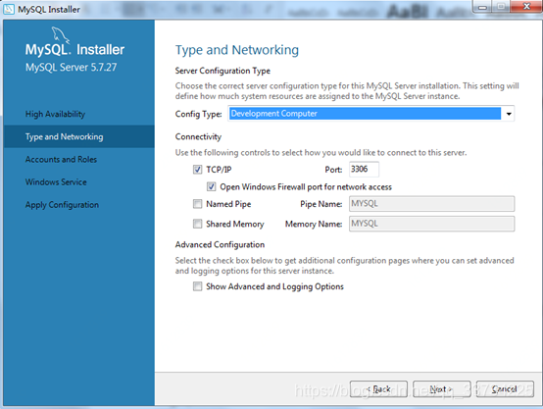
Task: Click the Connectivity section label
Action: point(198,137)
